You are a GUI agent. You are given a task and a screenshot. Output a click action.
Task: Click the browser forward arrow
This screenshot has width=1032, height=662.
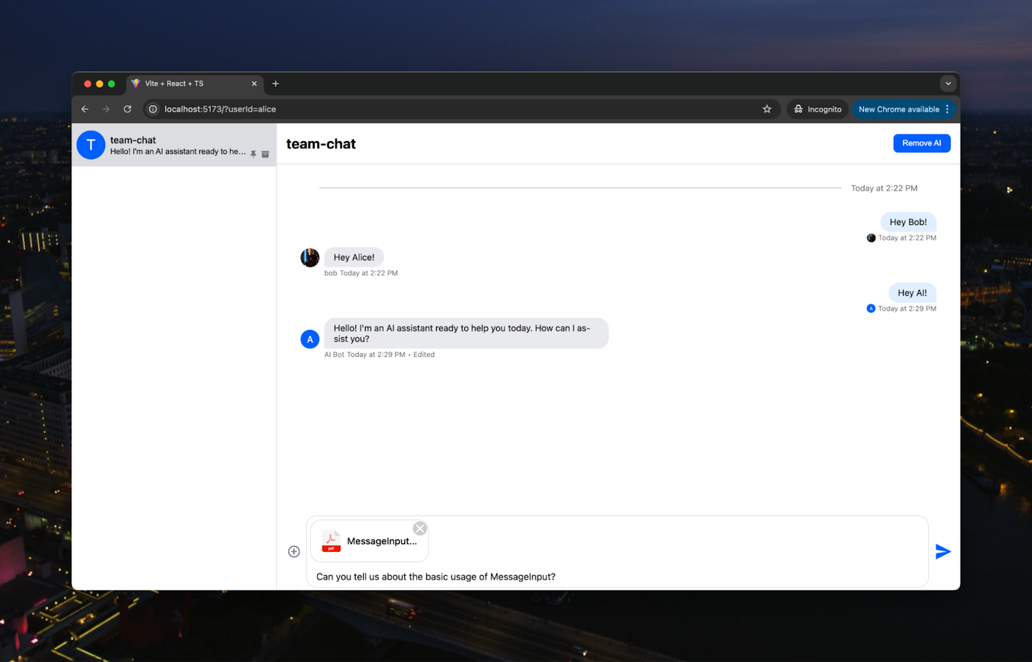106,109
